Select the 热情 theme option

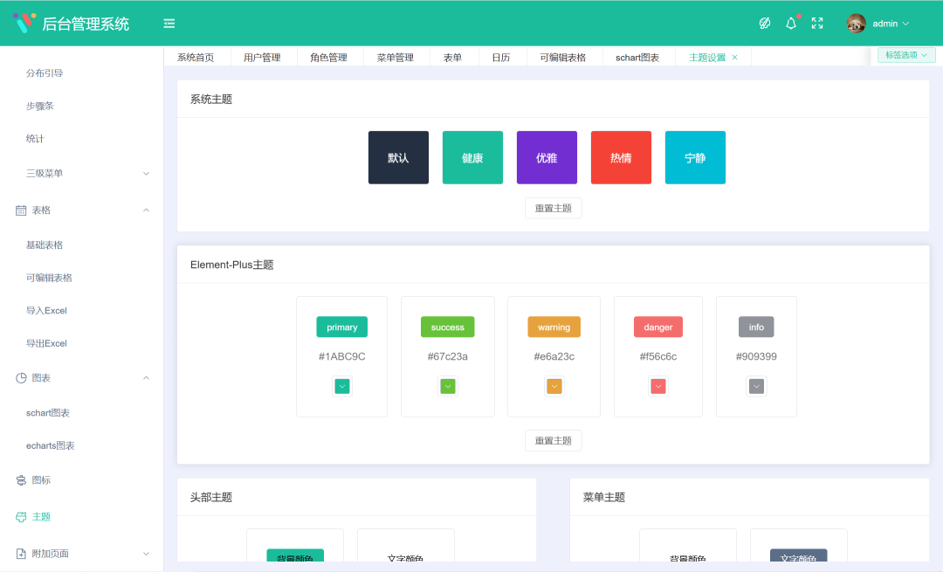621,157
